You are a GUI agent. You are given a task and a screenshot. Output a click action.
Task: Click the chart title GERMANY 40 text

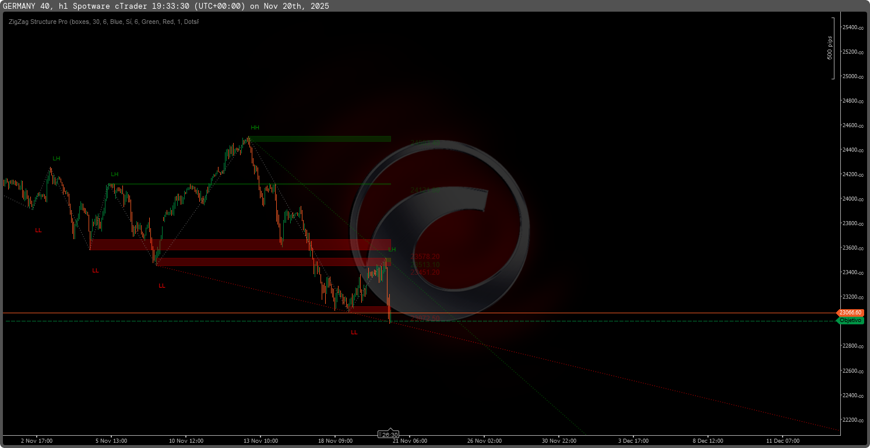pos(29,6)
